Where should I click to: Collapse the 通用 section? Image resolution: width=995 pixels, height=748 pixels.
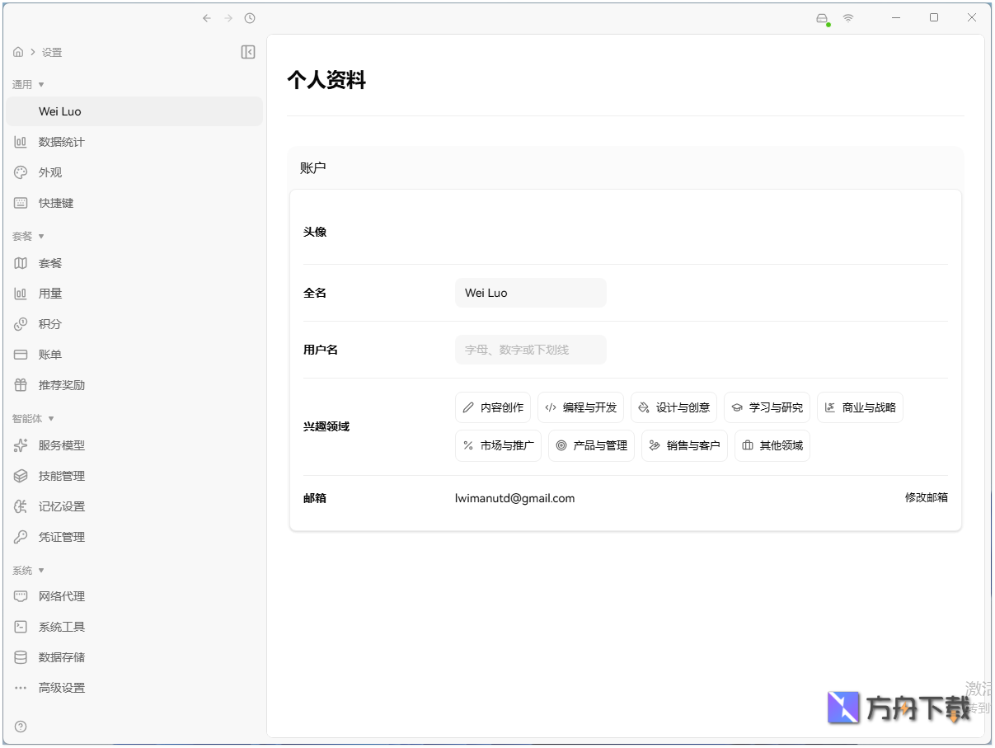tap(30, 84)
